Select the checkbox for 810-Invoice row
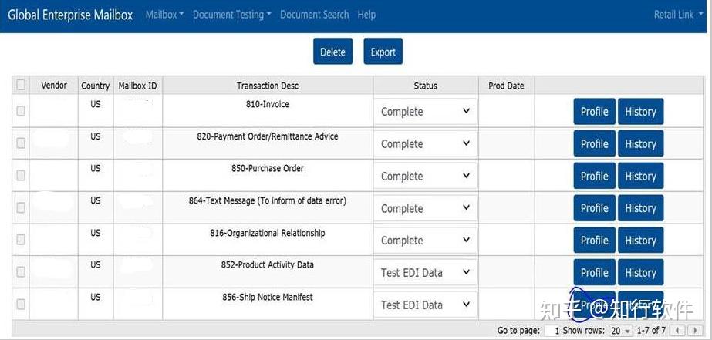712x340 pixels. click(x=21, y=111)
